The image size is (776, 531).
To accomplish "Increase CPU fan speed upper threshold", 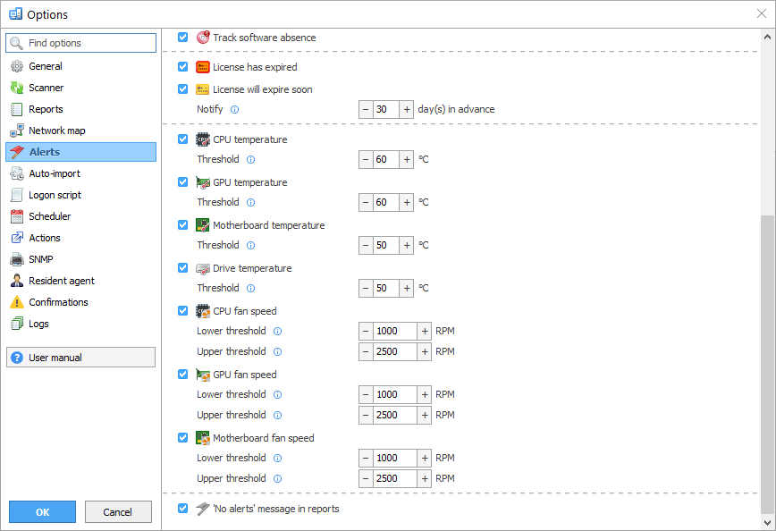I will tap(425, 351).
